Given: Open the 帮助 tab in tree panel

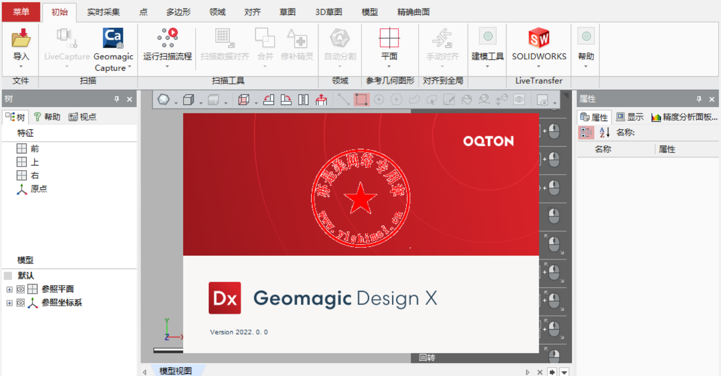Looking at the screenshot, I should click(47, 117).
